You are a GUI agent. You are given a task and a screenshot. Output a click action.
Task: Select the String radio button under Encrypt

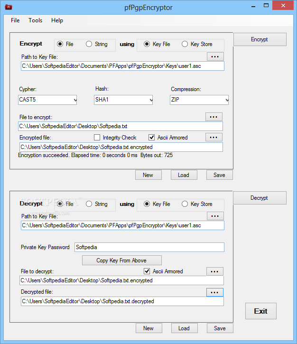pyautogui.click(x=89, y=44)
